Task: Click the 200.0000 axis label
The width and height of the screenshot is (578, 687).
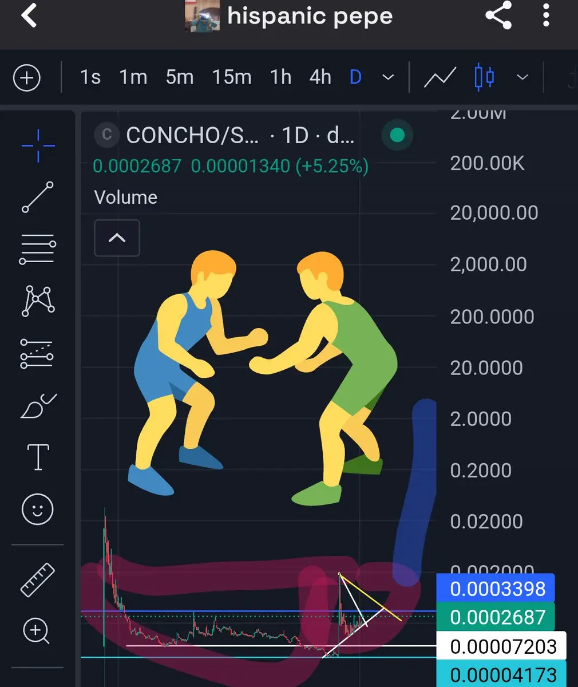Action: (492, 317)
